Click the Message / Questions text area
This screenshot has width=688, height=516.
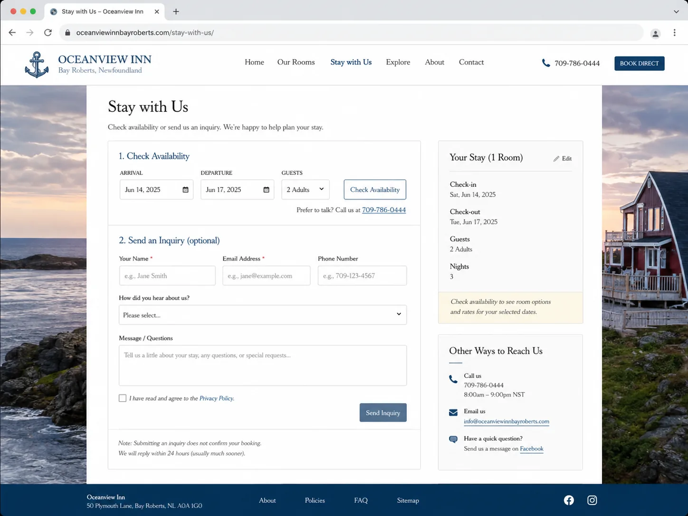click(263, 365)
